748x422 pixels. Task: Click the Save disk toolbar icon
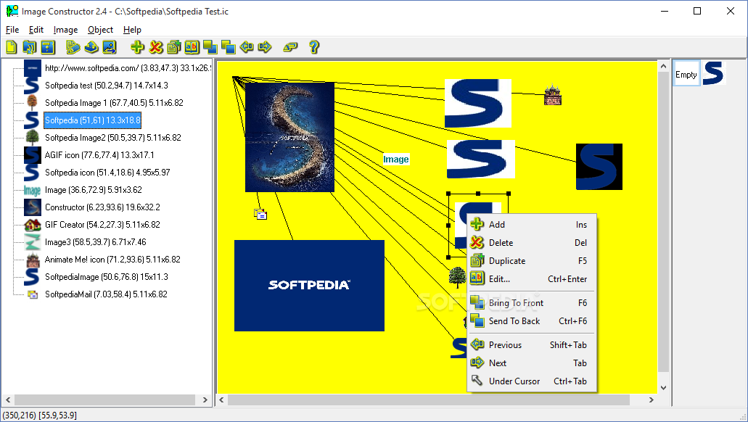pos(48,46)
